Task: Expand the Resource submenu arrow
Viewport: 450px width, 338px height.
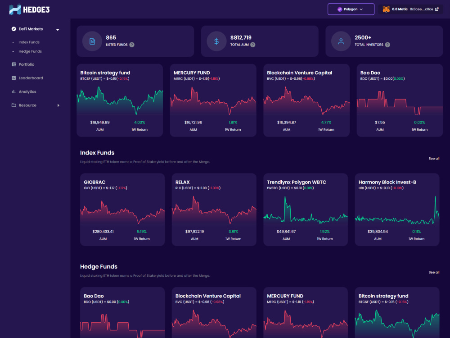Action: tap(58, 105)
